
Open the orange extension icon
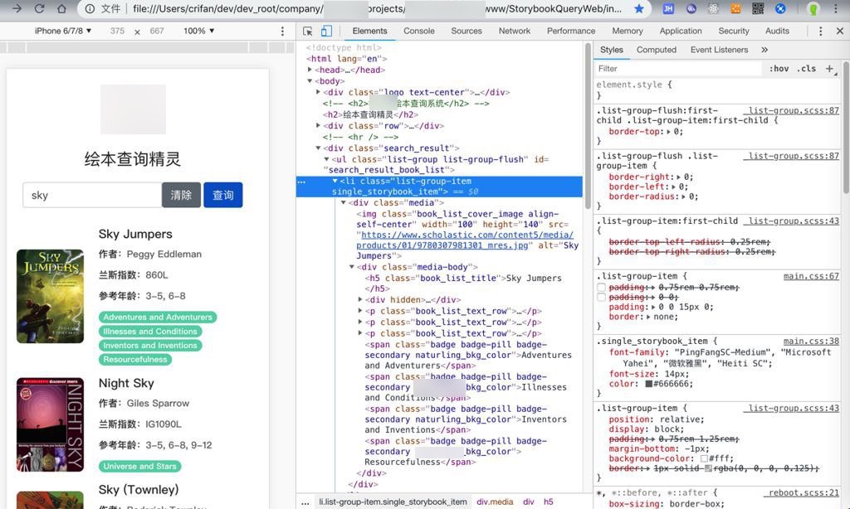click(x=735, y=8)
